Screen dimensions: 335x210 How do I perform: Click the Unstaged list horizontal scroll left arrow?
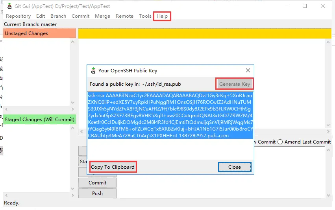(6, 109)
